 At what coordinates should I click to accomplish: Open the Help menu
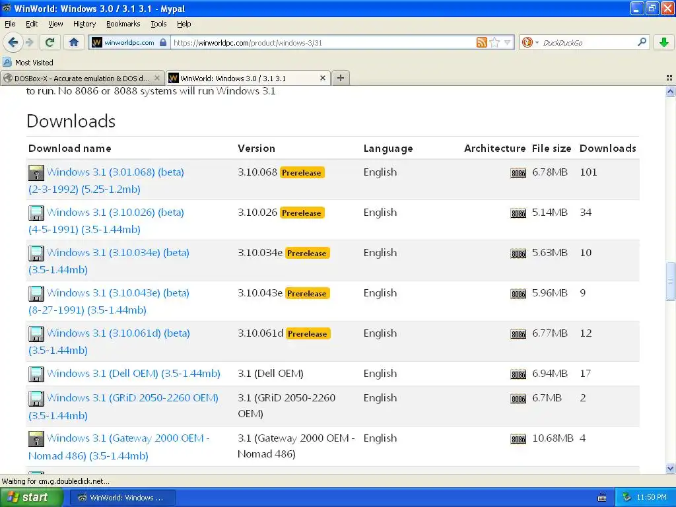(x=184, y=24)
